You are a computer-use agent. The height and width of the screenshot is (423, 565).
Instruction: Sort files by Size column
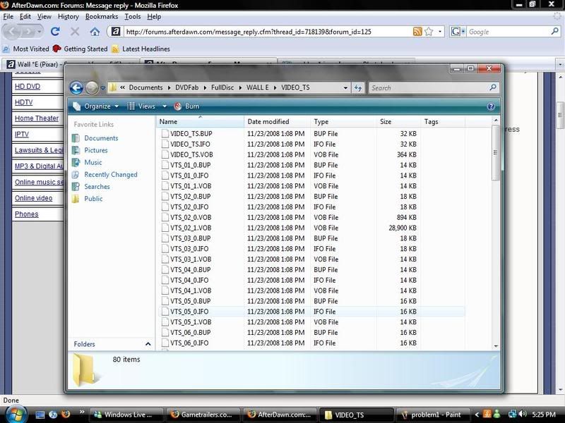coord(398,121)
